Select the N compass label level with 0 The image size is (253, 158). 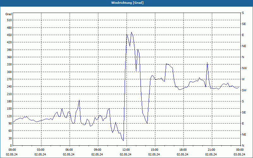coord(243,146)
